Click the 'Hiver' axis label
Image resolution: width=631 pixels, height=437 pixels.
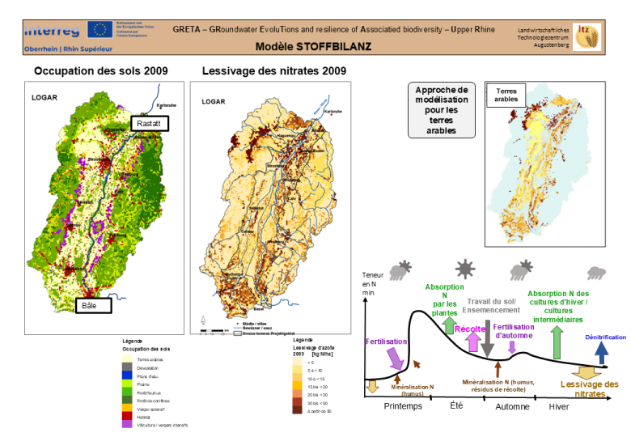coord(559,406)
